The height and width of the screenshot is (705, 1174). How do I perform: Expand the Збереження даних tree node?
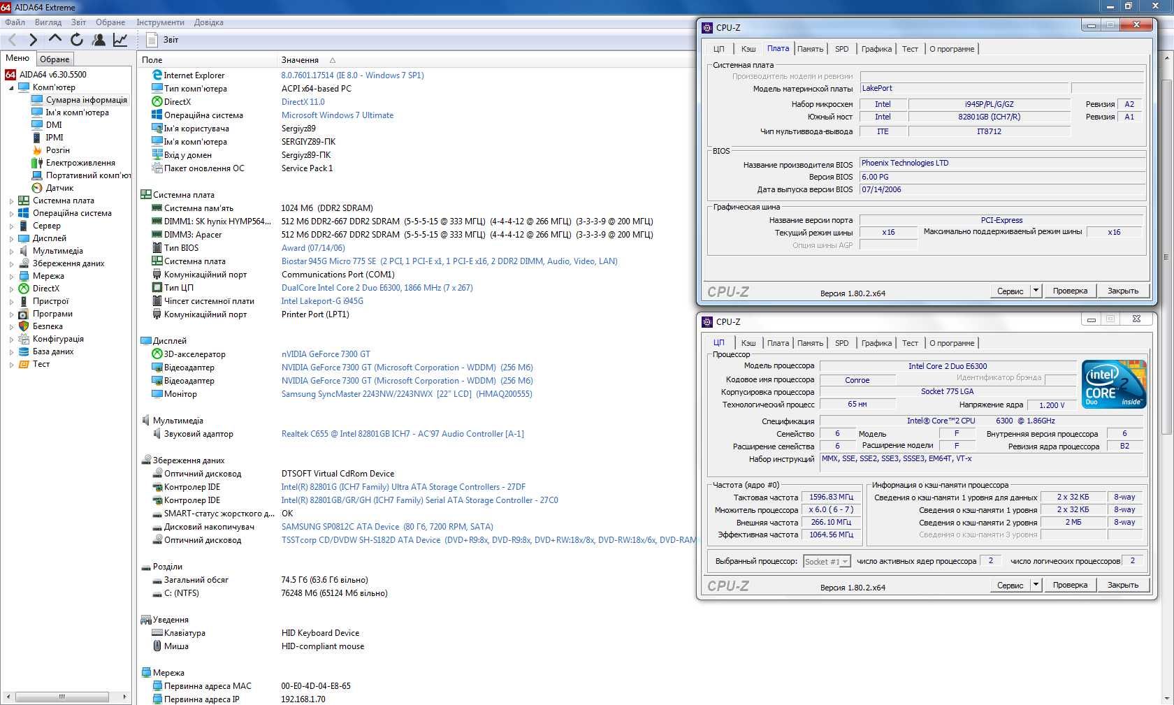11,264
